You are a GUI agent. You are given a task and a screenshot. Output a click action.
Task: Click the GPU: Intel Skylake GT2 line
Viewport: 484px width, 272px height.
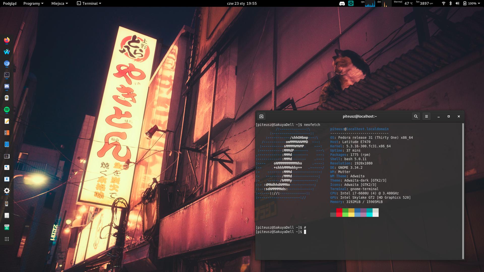(370, 197)
